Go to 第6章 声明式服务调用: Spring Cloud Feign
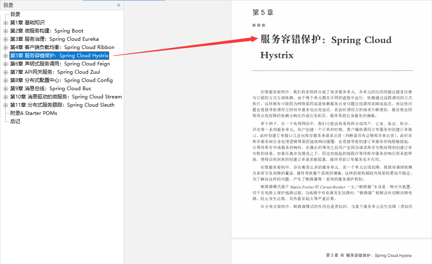Viewport: 432px width, 264px height. point(60,64)
